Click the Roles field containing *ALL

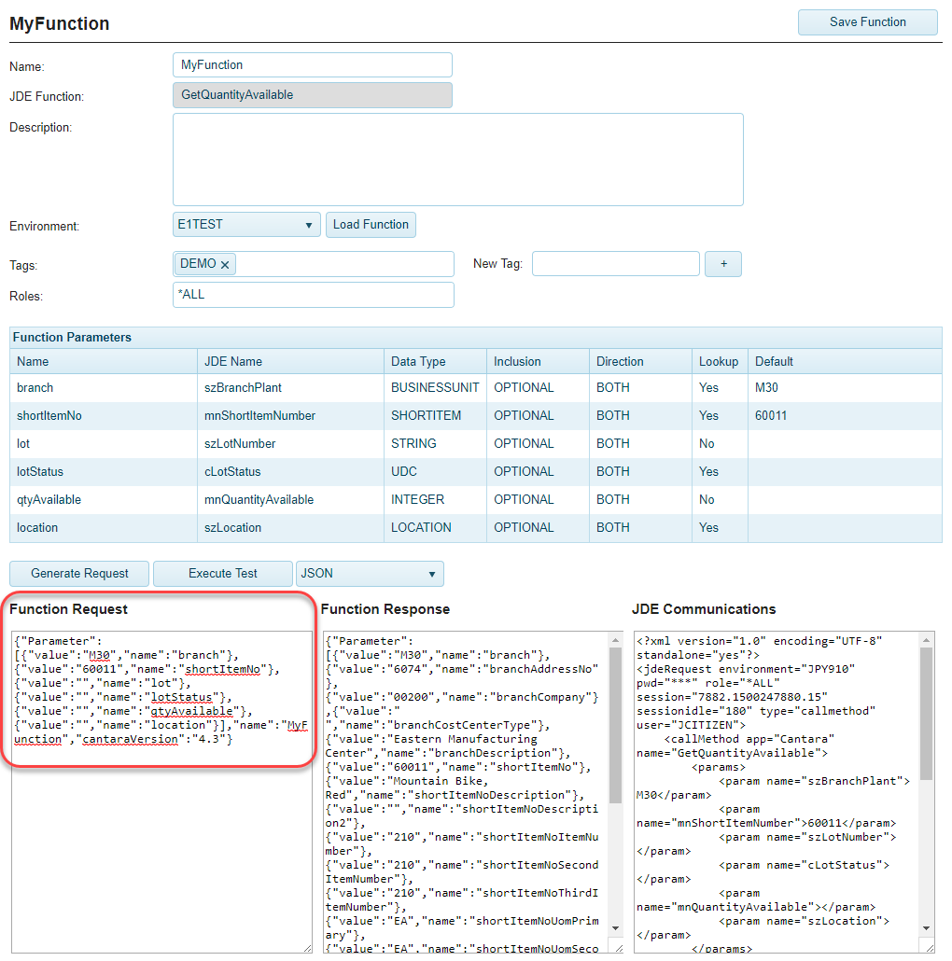[x=313, y=295]
